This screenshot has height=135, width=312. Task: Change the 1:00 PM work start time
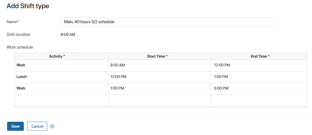(x=159, y=88)
